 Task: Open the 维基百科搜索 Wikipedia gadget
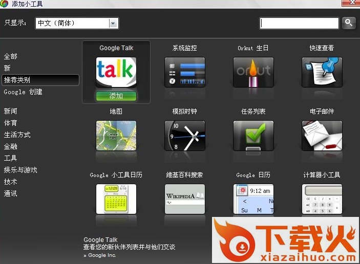[185, 199]
